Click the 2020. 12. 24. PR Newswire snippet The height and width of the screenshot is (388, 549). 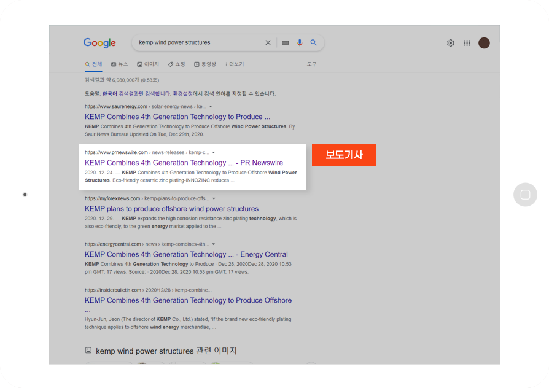point(191,176)
